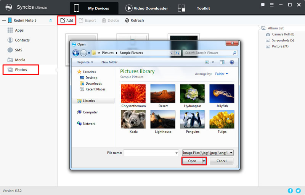The image size is (305, 195).
Task: Expand the File name dropdown arrow
Action: pos(177,153)
